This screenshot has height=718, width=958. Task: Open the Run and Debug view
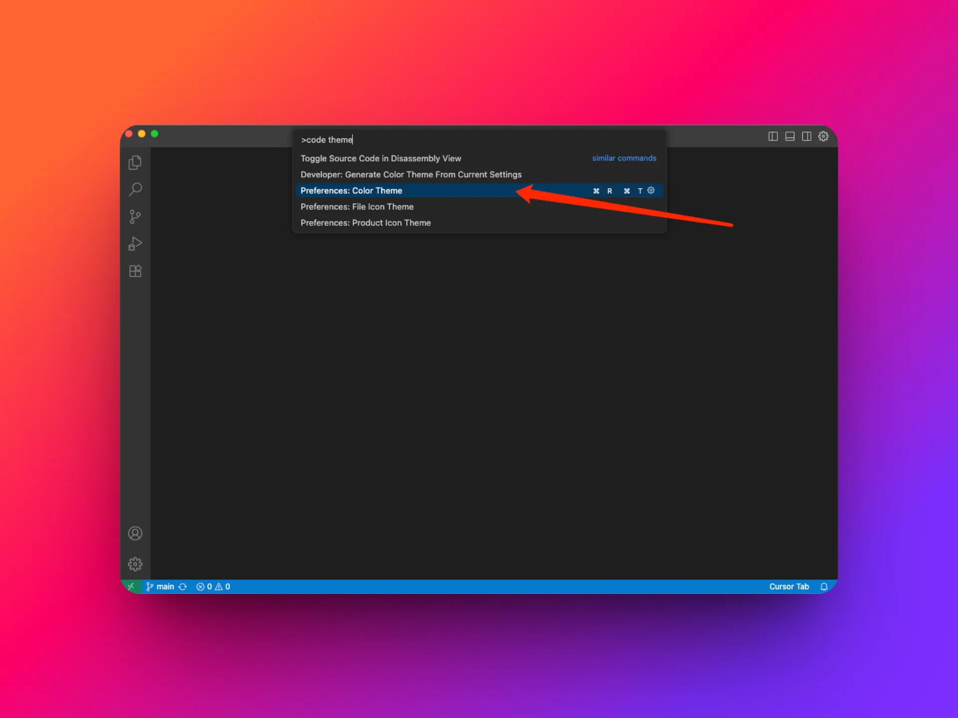(135, 244)
